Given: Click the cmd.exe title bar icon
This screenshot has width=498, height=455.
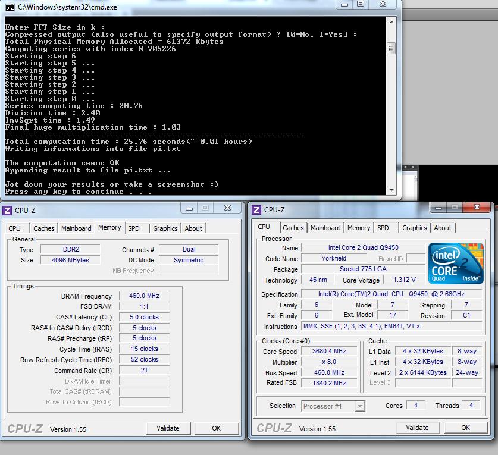Looking at the screenshot, I should point(10,7).
